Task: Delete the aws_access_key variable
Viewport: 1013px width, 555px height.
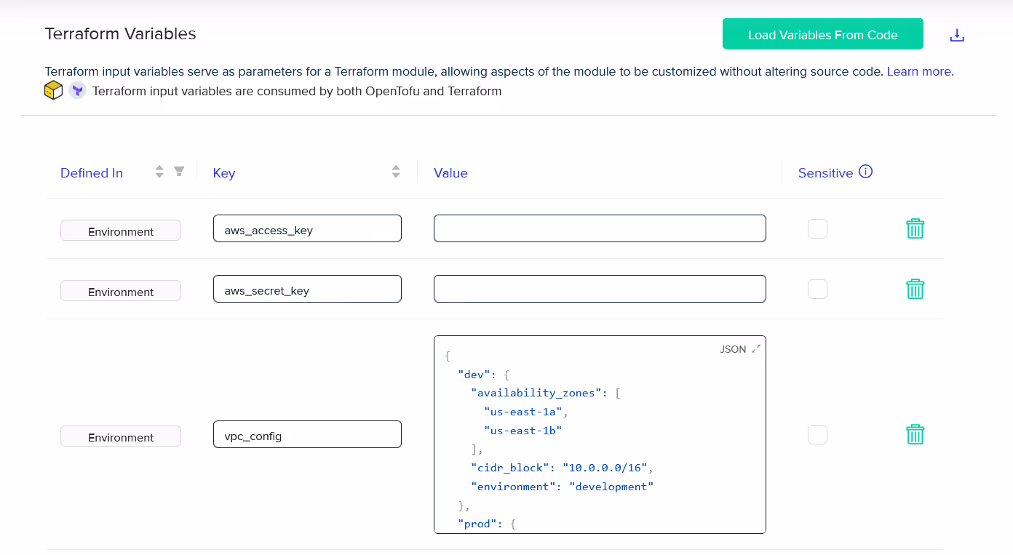Action: coord(915,228)
